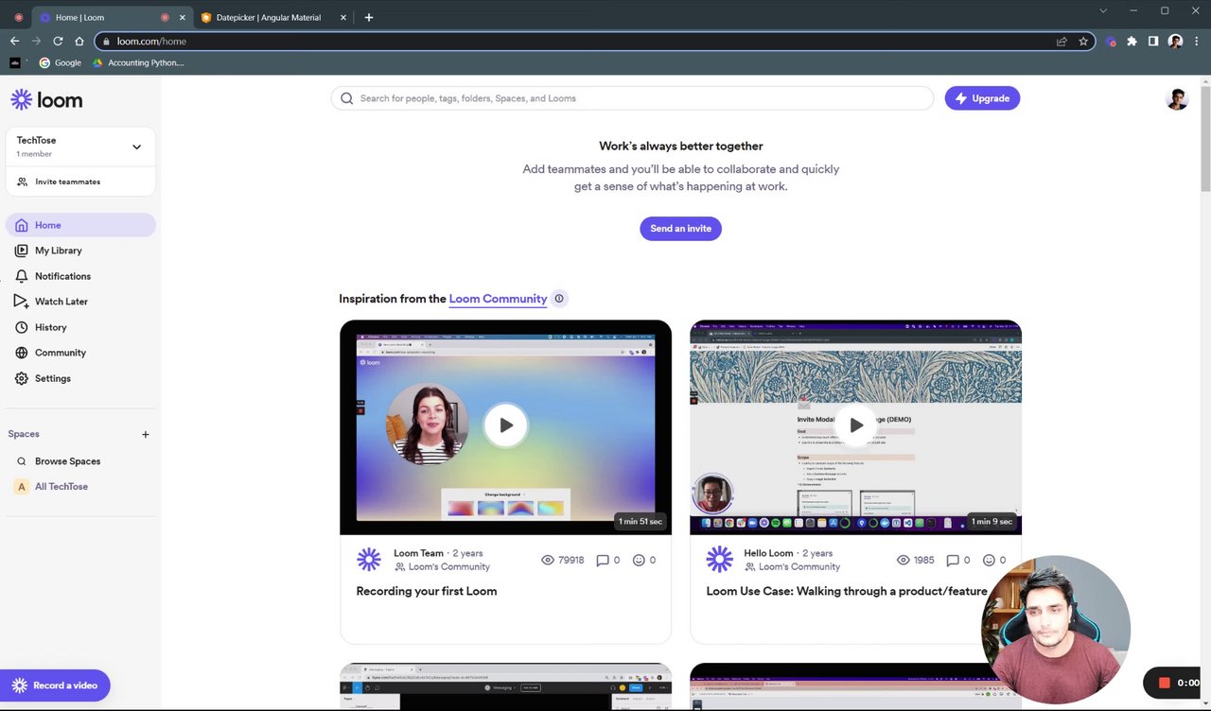The image size is (1211, 711).
Task: Click Send an invite button
Action: pyautogui.click(x=680, y=229)
